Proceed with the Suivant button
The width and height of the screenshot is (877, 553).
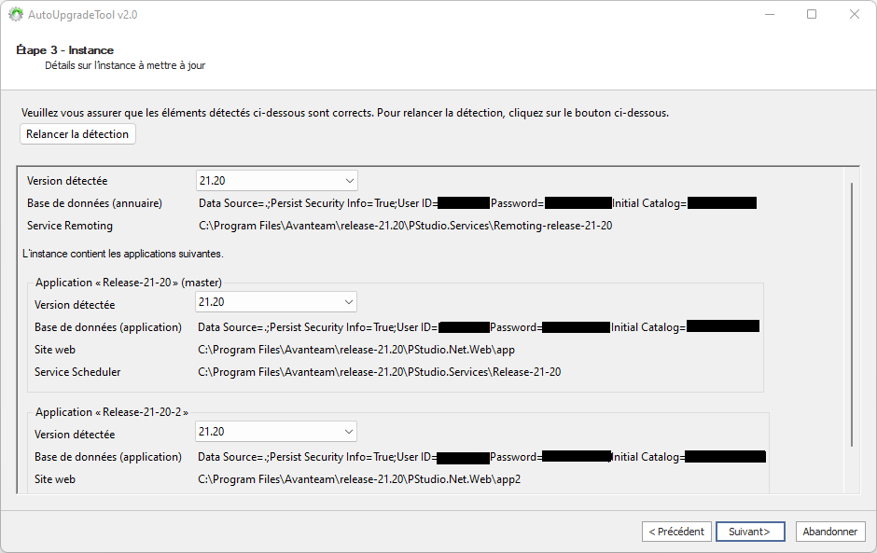pyautogui.click(x=750, y=532)
